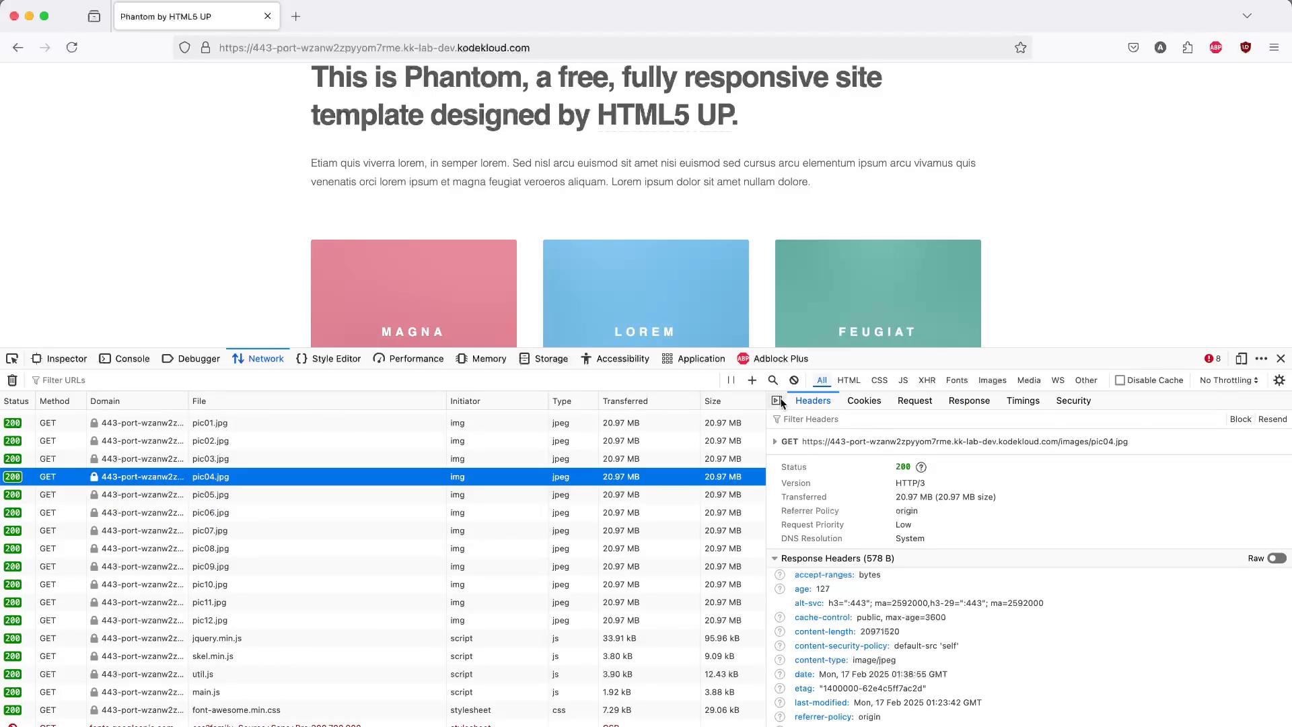
Task: Open the Magna pink tile thumbnail
Action: click(x=414, y=293)
